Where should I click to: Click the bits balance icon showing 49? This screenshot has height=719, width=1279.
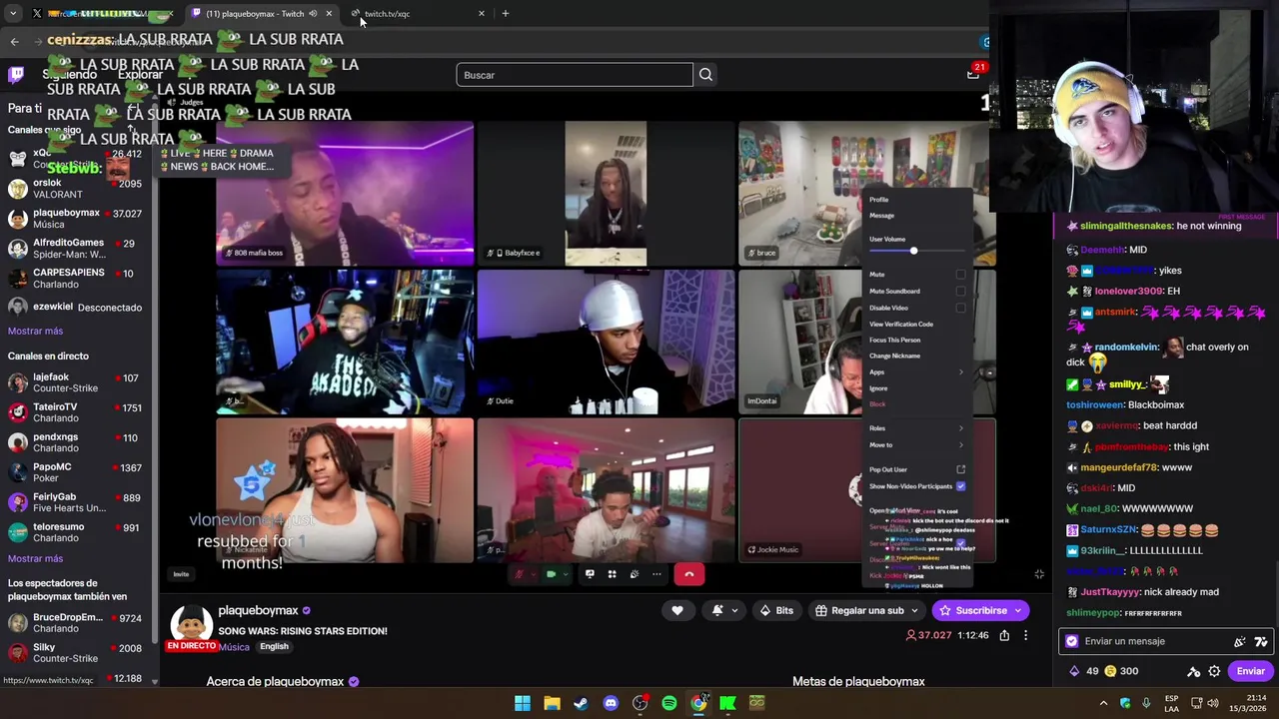click(1074, 671)
